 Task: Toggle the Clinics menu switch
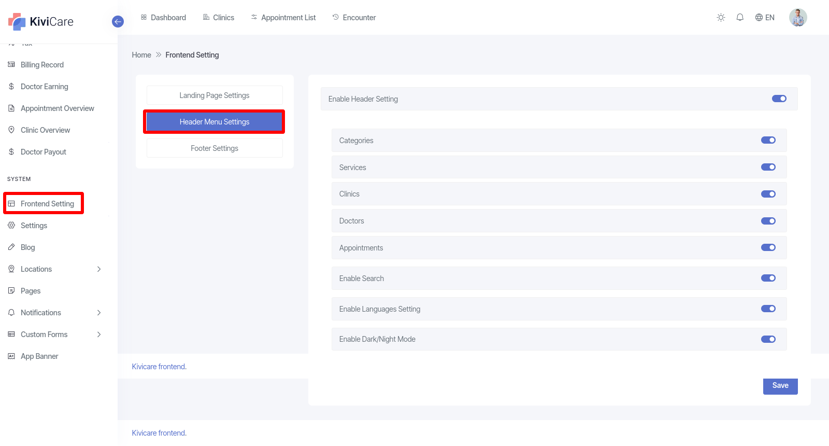[x=768, y=194]
